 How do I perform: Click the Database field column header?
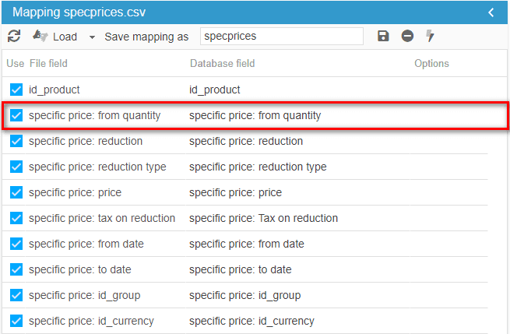222,64
